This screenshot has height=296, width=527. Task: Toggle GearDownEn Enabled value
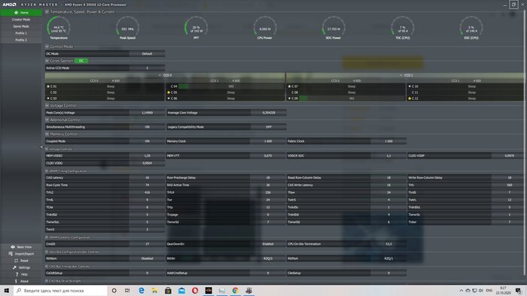[x=268, y=244]
